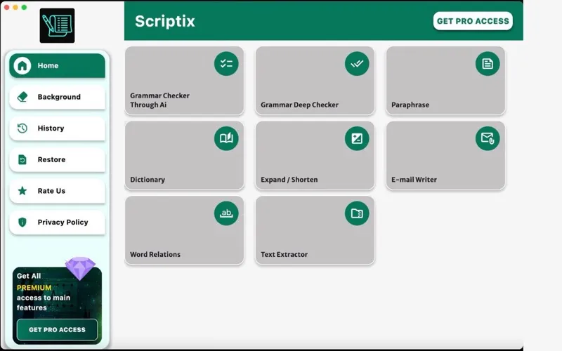Click the green fullscreen window button
This screenshot has width=562, height=351.
click(x=24, y=7)
